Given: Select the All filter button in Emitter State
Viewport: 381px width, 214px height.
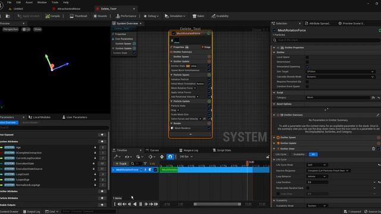Looking at the screenshot, I should (x=313, y=155).
